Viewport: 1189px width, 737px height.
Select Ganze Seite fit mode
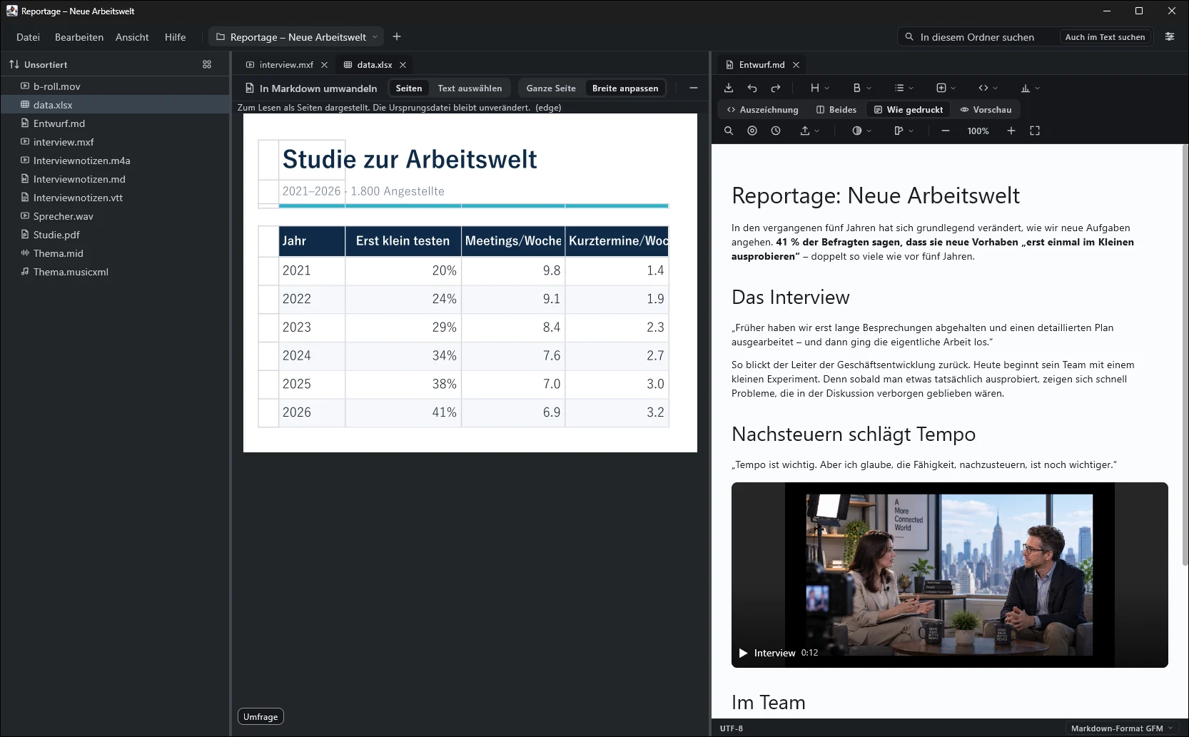pos(551,88)
